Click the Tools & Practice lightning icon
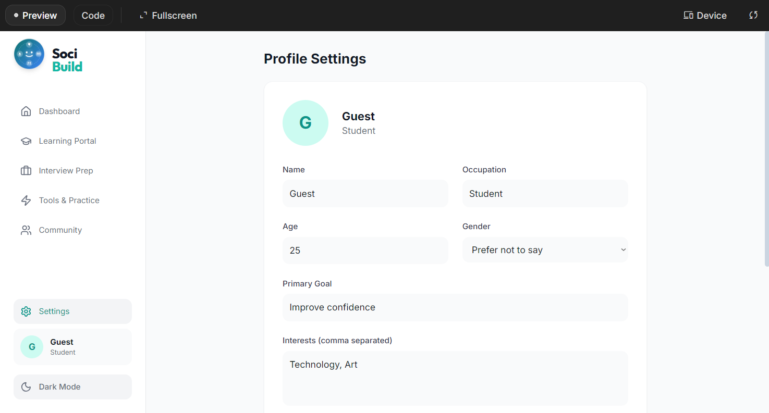This screenshot has height=413, width=769. pos(26,201)
